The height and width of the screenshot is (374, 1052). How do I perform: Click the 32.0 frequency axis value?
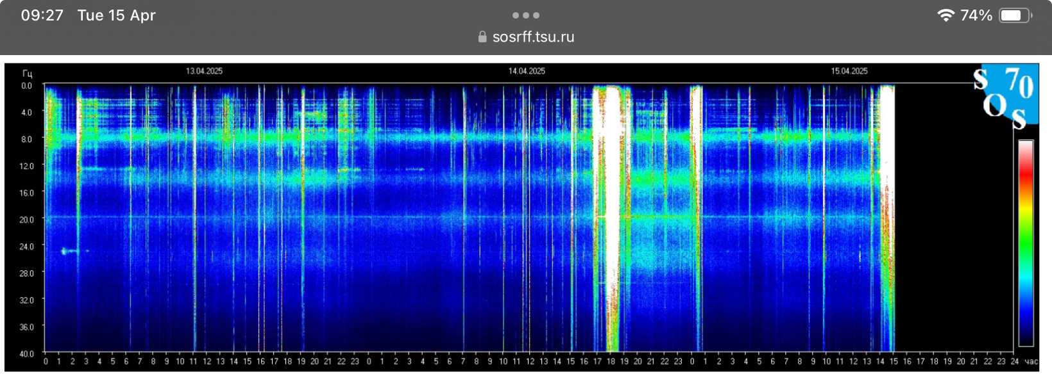click(x=26, y=300)
